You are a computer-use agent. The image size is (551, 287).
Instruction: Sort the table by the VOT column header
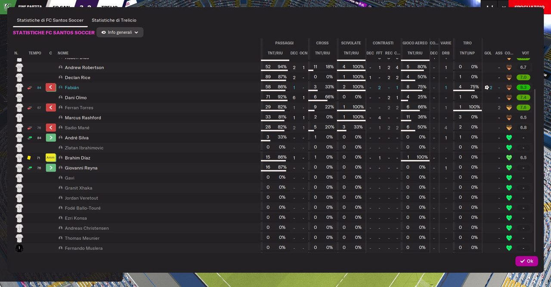click(525, 53)
